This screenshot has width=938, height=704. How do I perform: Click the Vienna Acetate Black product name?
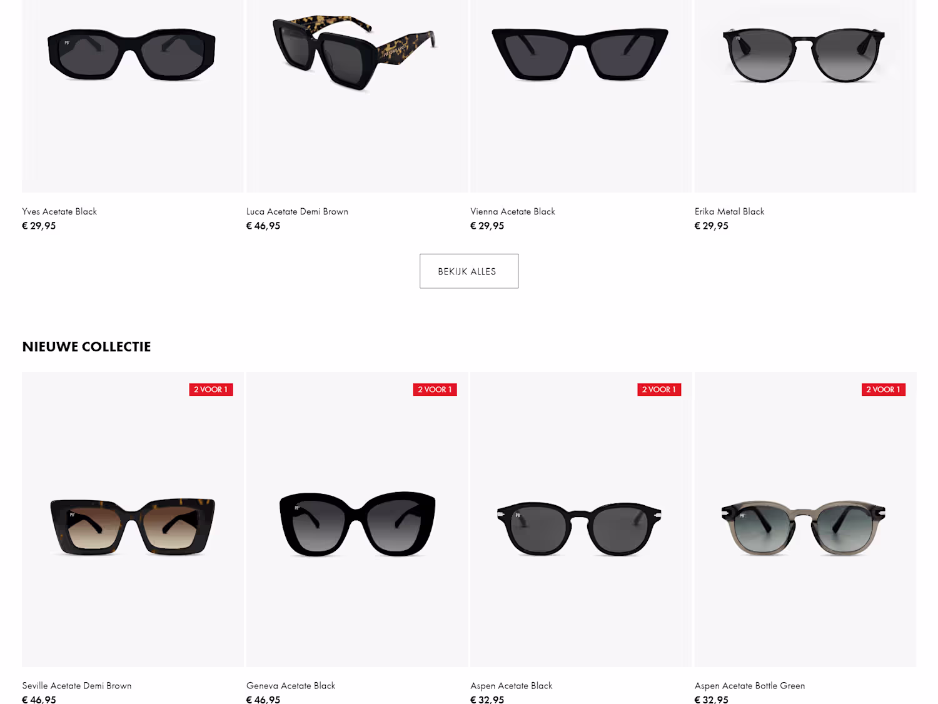pyautogui.click(x=513, y=211)
